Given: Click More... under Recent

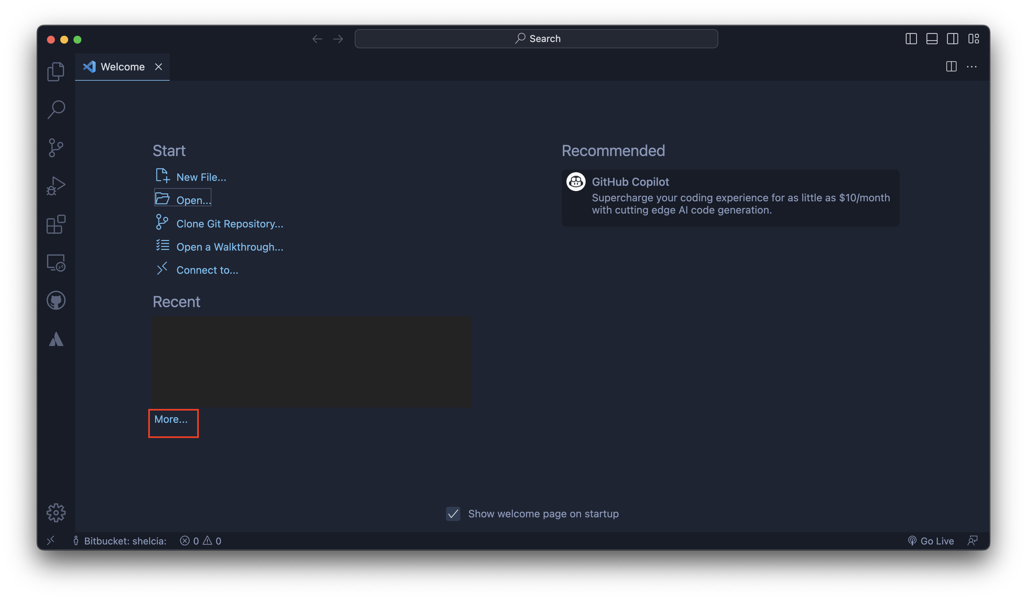Looking at the screenshot, I should coord(170,419).
